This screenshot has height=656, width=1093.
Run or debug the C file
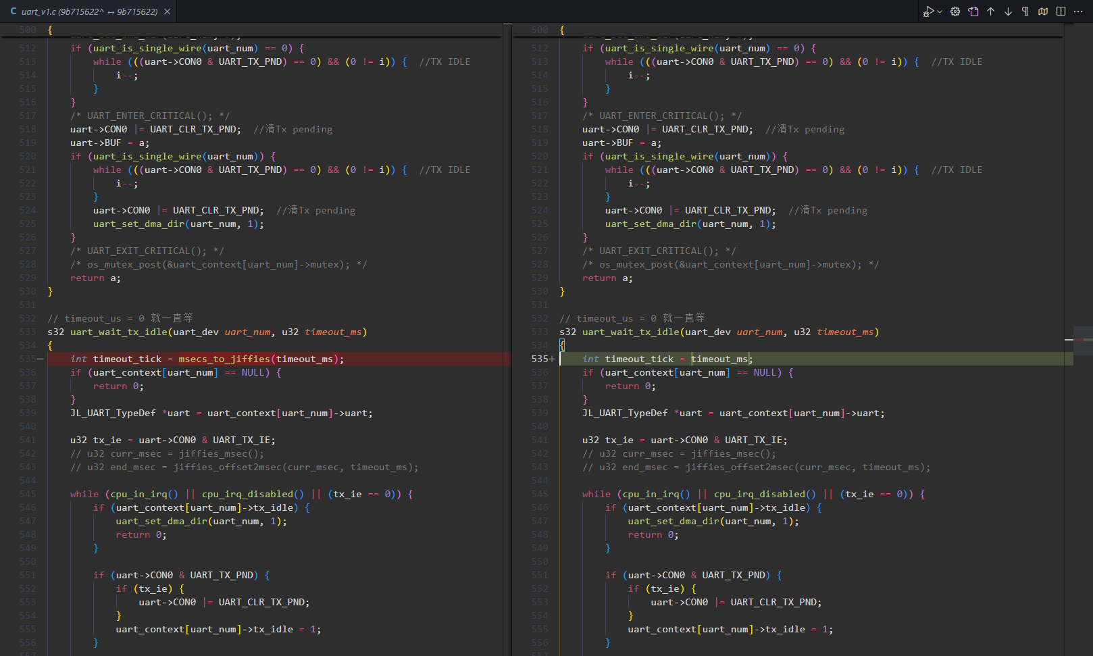(x=930, y=11)
